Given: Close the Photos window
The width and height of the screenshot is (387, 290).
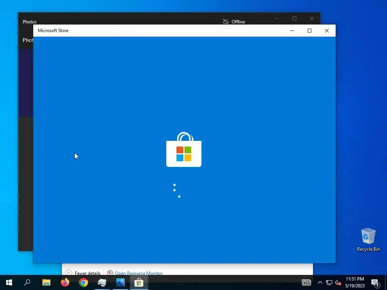Looking at the screenshot, I should point(312,19).
